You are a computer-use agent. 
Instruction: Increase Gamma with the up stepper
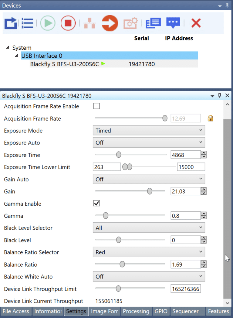pyautogui.click(x=204, y=214)
